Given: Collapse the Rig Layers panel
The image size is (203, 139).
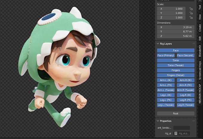Looking at the screenshot, I should (158, 44).
